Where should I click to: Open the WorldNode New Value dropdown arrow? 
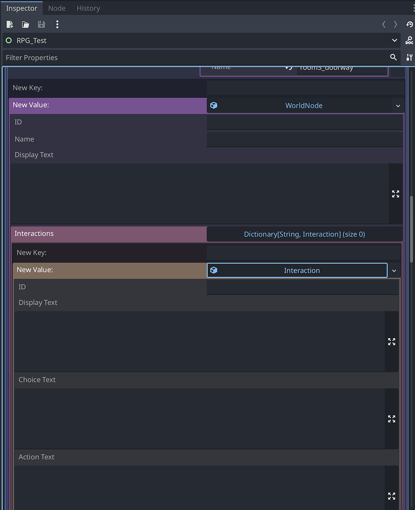(x=398, y=106)
